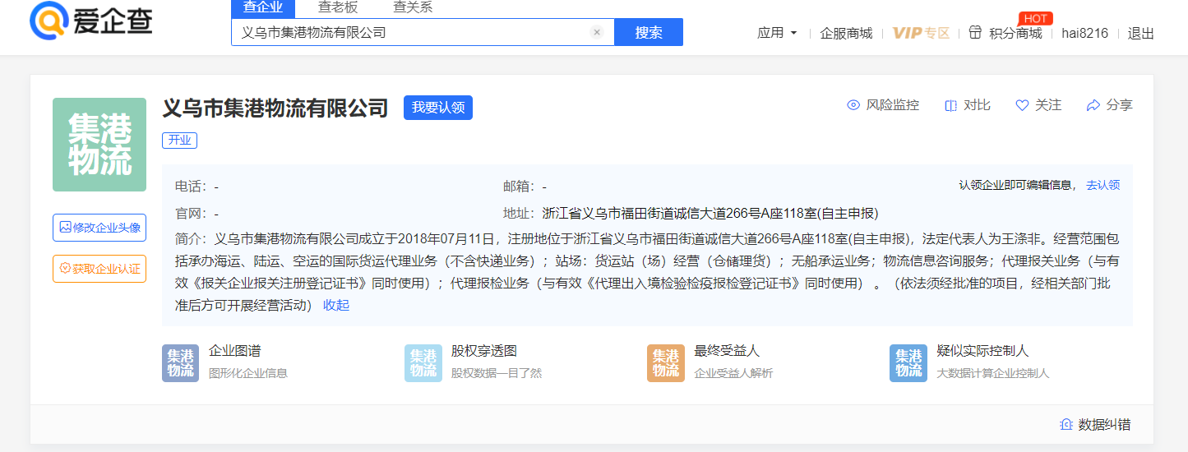
Task: Click the 大数据计算企业控制人 subtitle
Action: click(x=993, y=373)
